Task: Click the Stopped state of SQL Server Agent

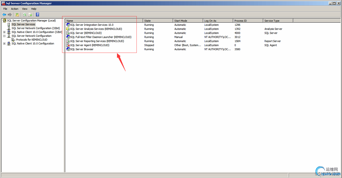Action: (x=149, y=45)
